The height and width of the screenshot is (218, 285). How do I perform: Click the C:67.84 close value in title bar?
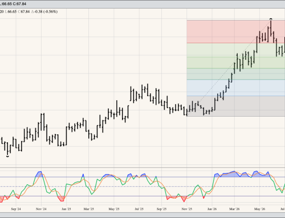tap(19, 4)
